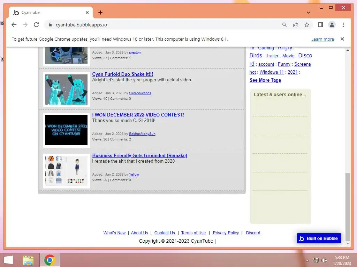Open a new browser tab
This screenshot has width=357, height=267.
pos(100,13)
